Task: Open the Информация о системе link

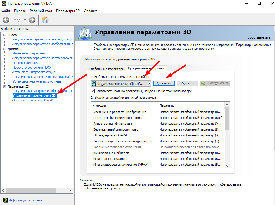Action: (25, 200)
